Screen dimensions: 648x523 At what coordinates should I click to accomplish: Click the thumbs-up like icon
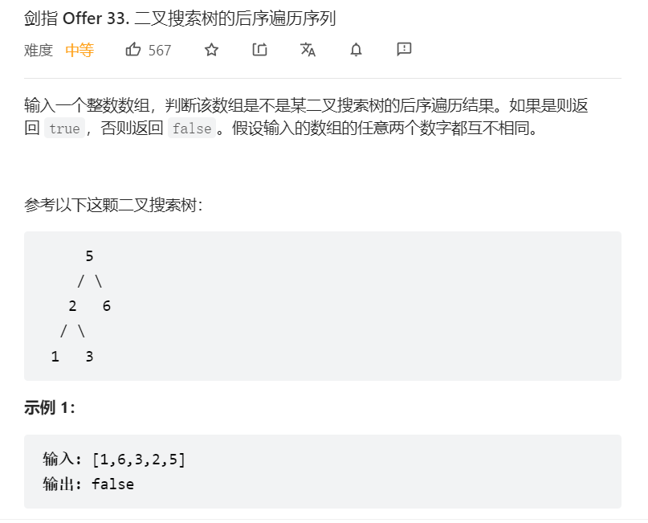[x=133, y=50]
